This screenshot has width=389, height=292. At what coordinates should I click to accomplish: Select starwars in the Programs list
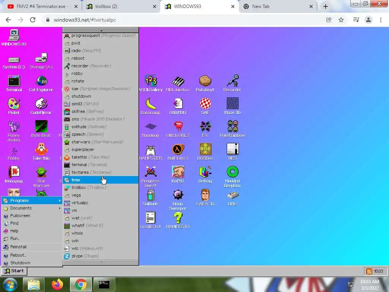[x=100, y=142]
